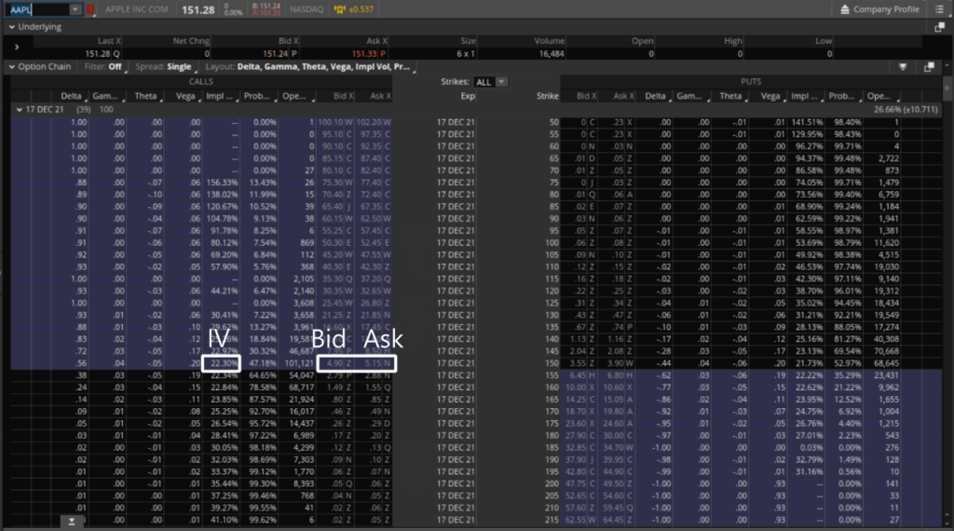Expand the underlying quote row chevron
The image size is (954, 531).
(17, 47)
